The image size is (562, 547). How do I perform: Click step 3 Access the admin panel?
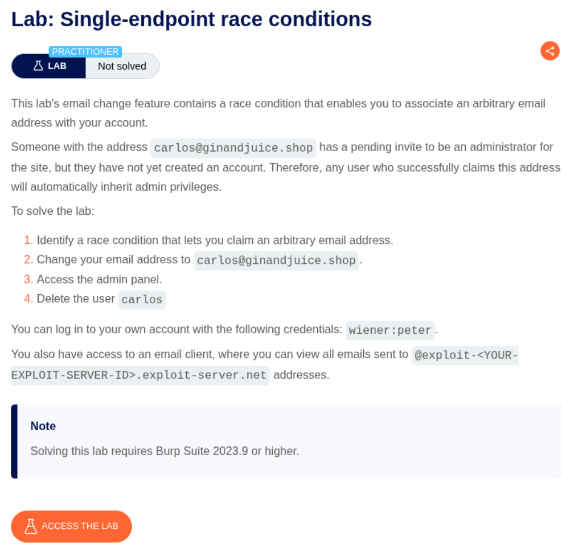(99, 280)
